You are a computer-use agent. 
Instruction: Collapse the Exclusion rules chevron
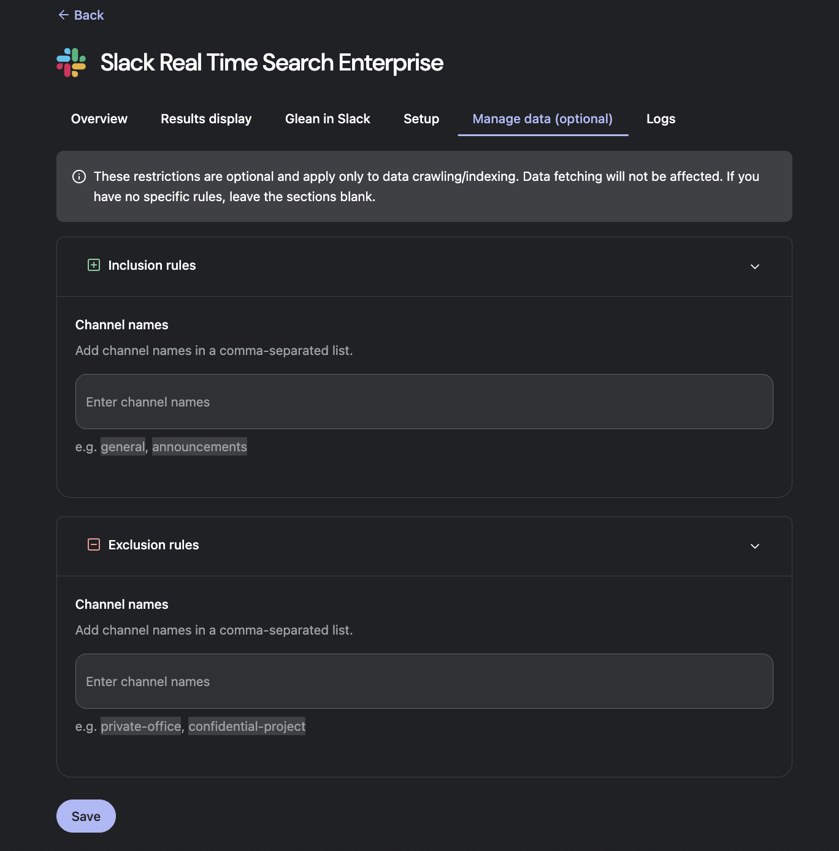point(755,546)
